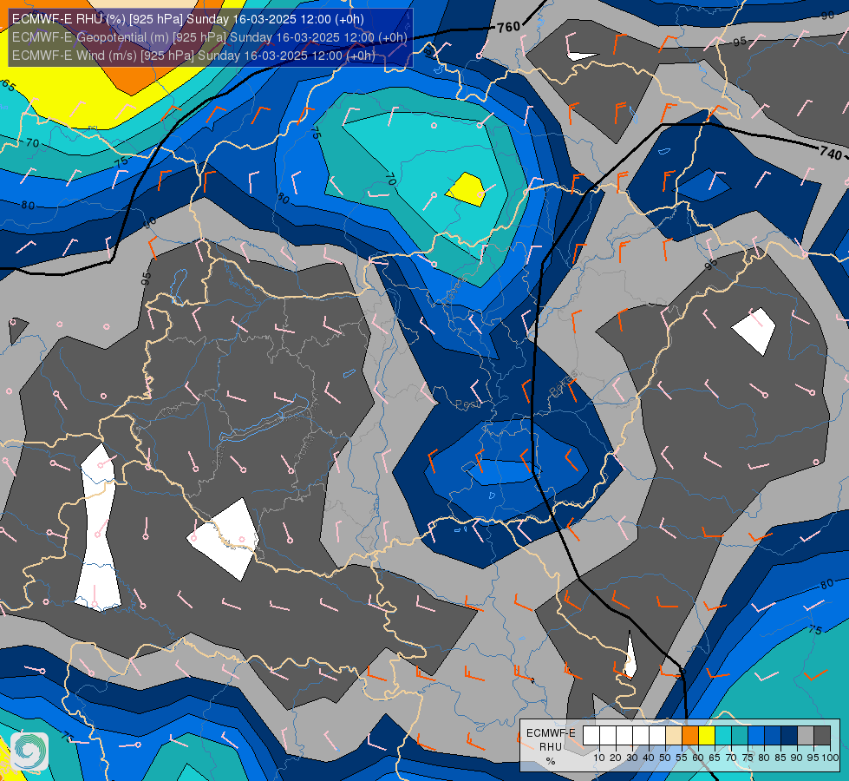Pick the beige 50-55% legend swatch
Viewport: 849px width, 781px height.
click(x=674, y=736)
